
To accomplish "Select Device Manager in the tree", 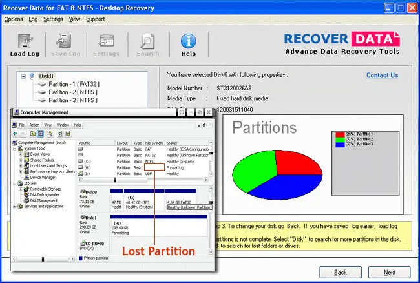I will [x=43, y=178].
